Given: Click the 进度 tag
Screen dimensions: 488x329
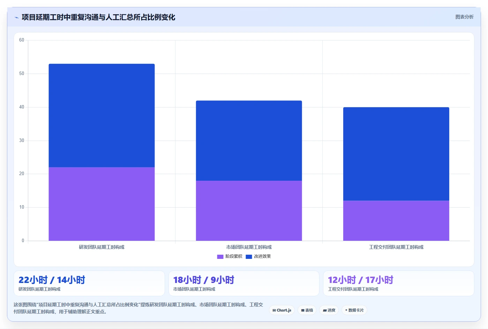Looking at the screenshot, I should click(x=329, y=310).
